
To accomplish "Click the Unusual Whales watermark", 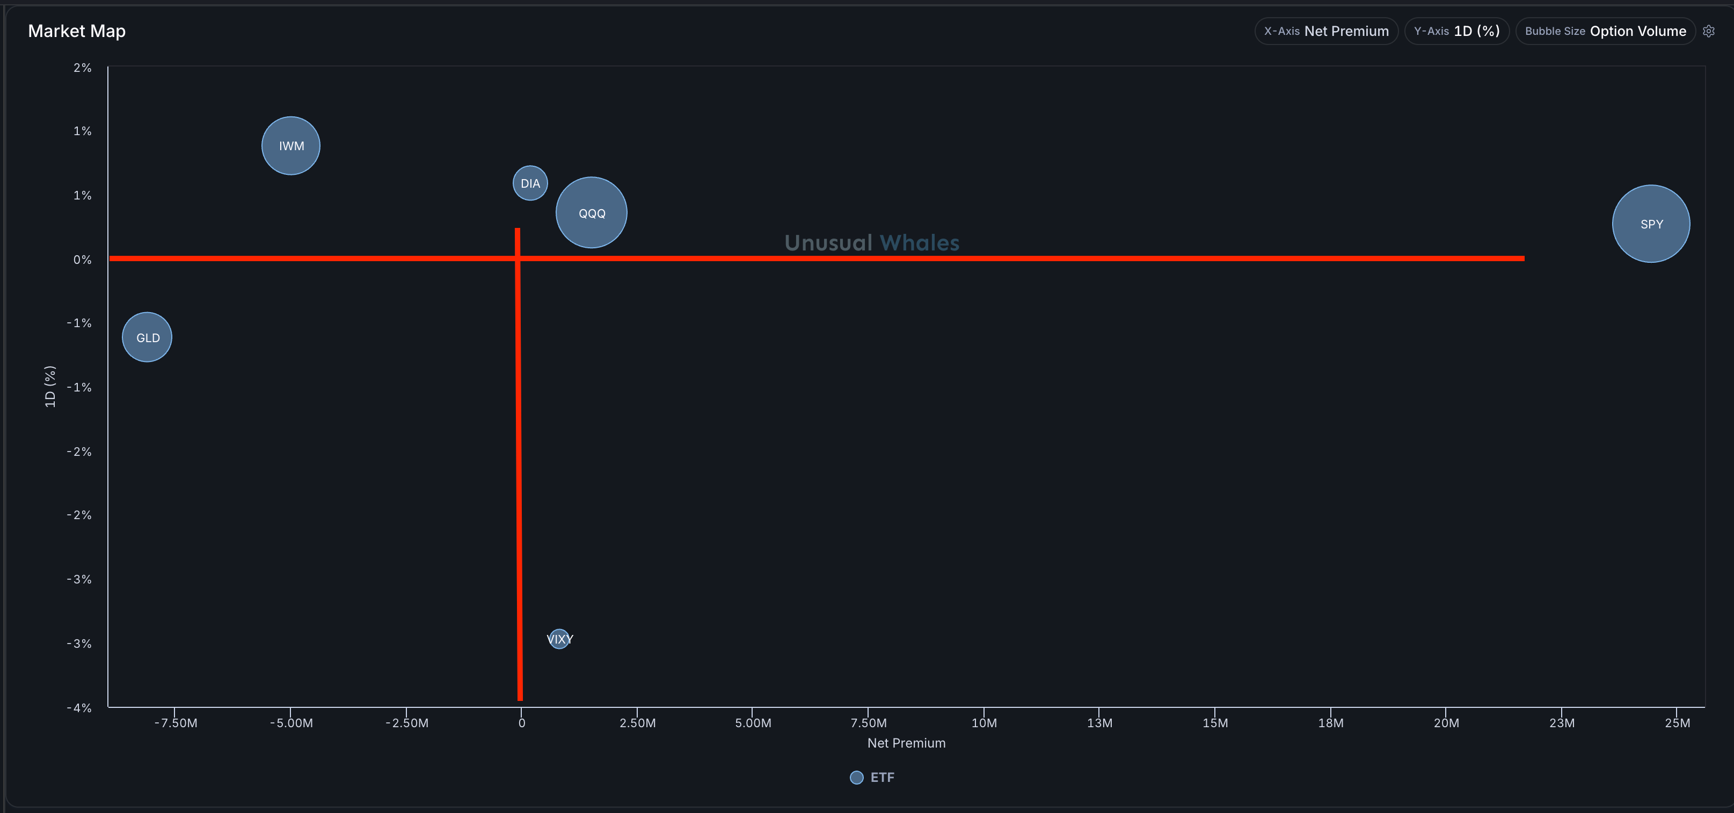I will (x=871, y=243).
